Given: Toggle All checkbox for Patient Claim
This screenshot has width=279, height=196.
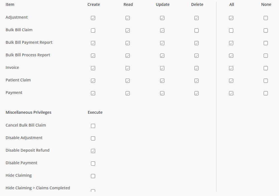Looking at the screenshot, I should 231,81.
